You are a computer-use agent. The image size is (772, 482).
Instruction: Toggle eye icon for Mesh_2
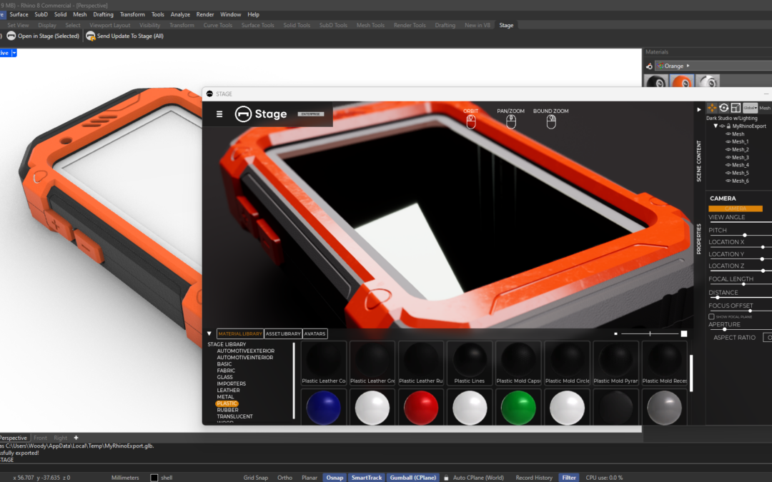(x=728, y=149)
